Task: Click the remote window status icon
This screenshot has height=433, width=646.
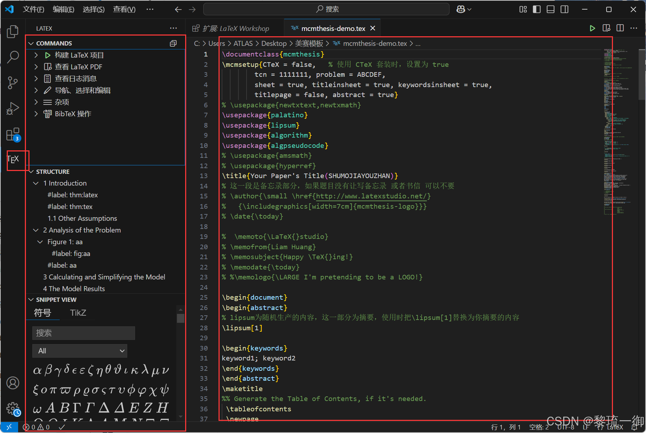Action: tap(9, 427)
